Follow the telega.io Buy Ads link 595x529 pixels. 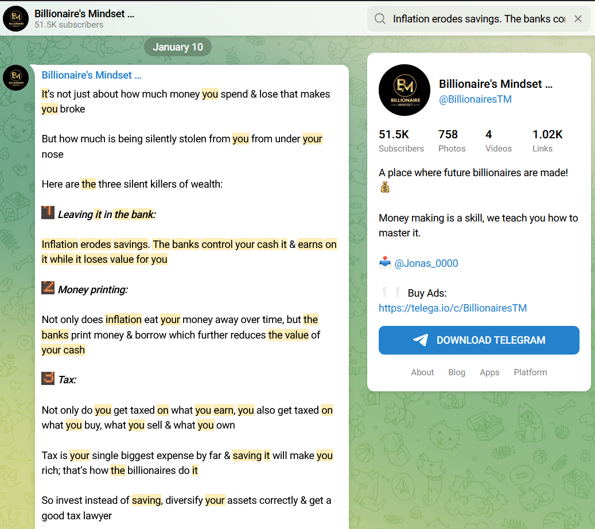pyautogui.click(x=453, y=308)
